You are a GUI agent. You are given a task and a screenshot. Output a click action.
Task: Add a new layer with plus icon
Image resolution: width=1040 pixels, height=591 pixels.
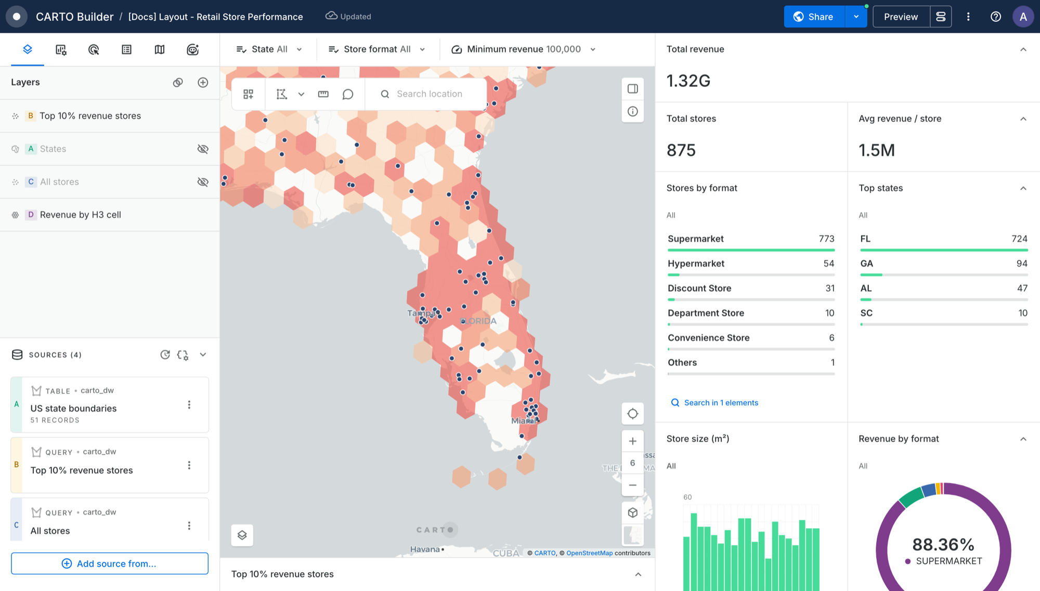(x=203, y=82)
